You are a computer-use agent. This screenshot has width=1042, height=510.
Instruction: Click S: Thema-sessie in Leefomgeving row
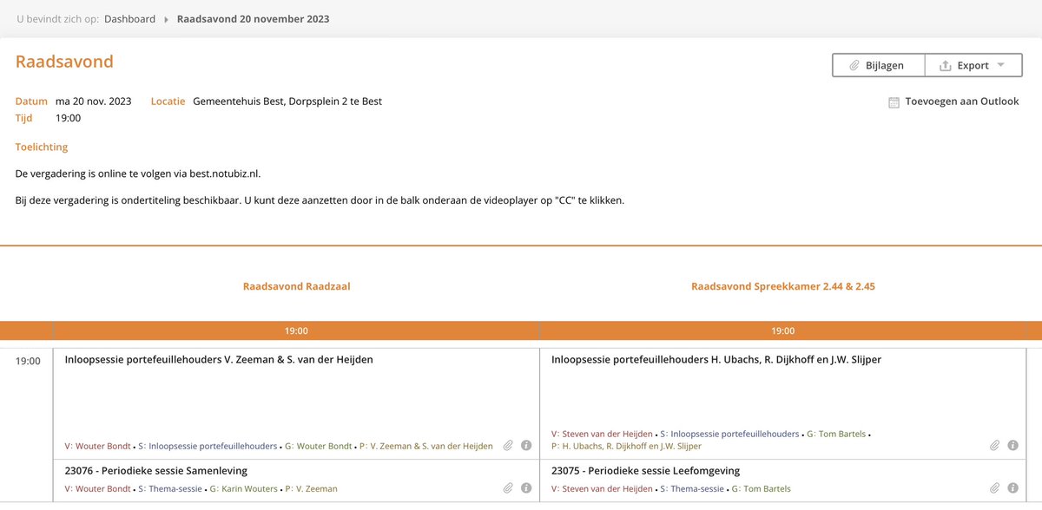(692, 489)
